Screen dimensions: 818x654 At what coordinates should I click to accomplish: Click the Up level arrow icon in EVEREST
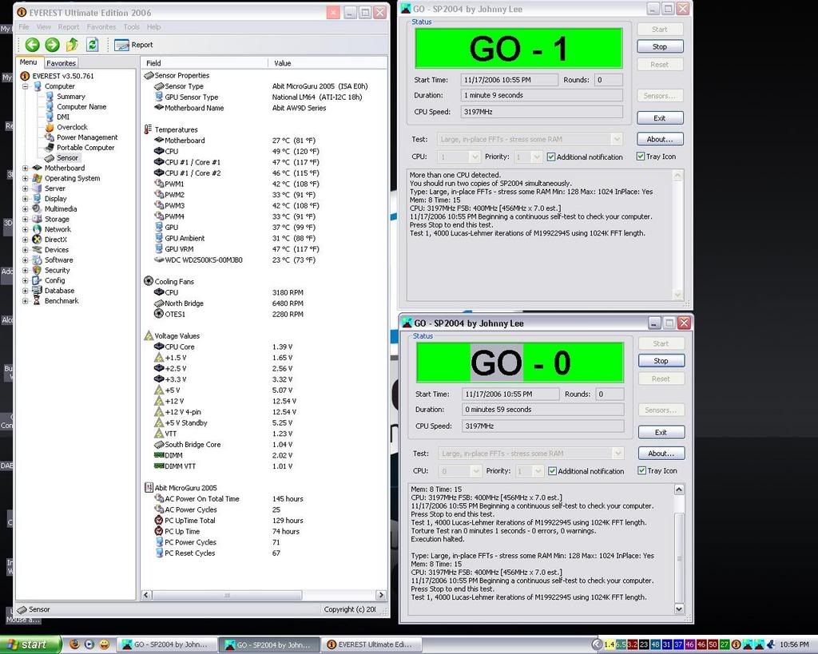72,45
